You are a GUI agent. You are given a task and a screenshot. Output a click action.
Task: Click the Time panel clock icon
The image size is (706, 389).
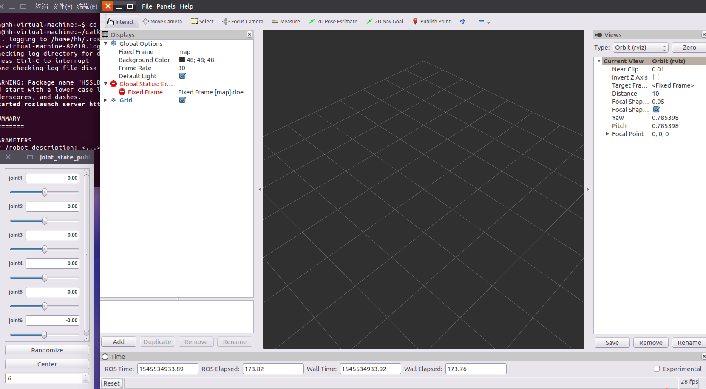105,357
